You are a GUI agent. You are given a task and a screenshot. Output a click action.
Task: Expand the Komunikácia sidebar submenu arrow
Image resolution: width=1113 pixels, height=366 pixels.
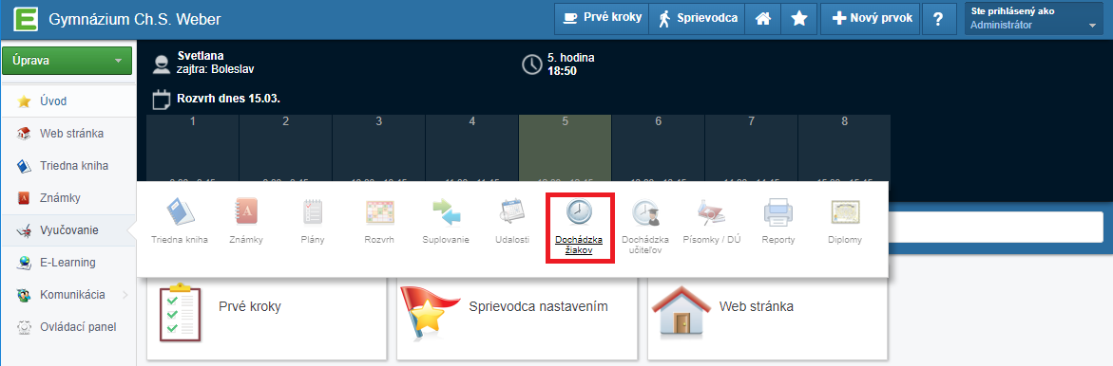pos(125,295)
